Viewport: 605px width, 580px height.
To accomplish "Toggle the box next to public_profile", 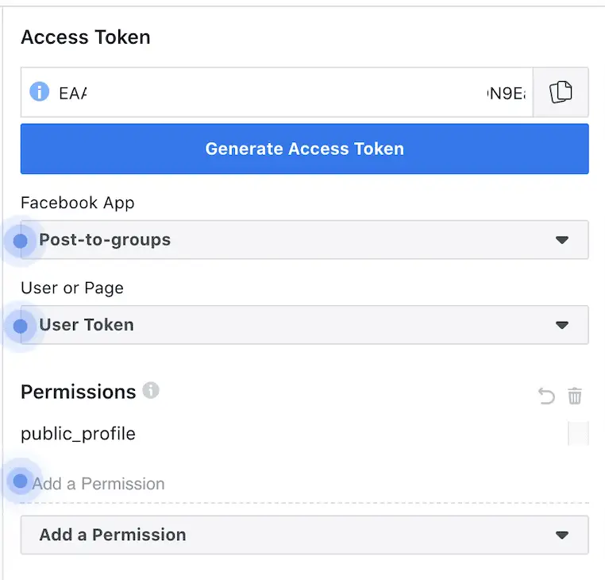I will pyautogui.click(x=578, y=433).
